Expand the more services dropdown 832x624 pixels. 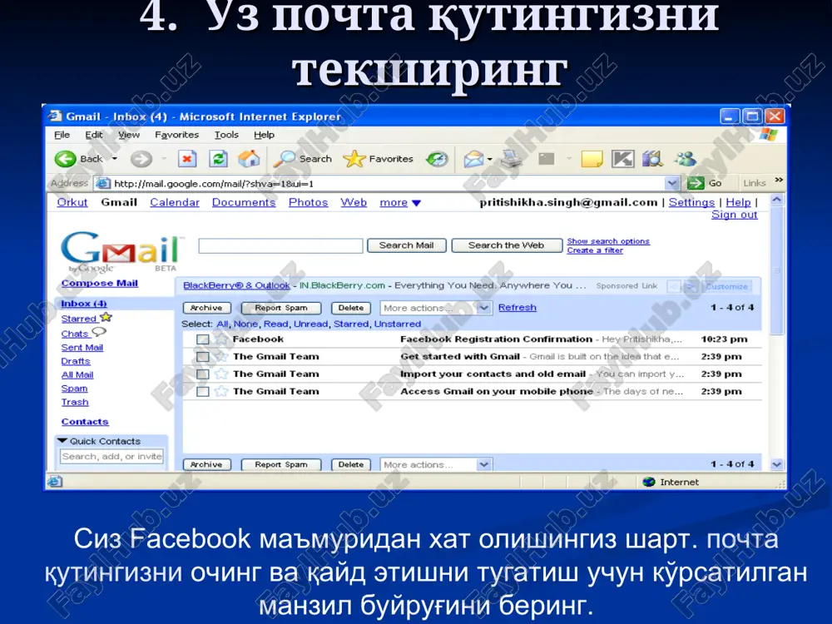point(417,203)
